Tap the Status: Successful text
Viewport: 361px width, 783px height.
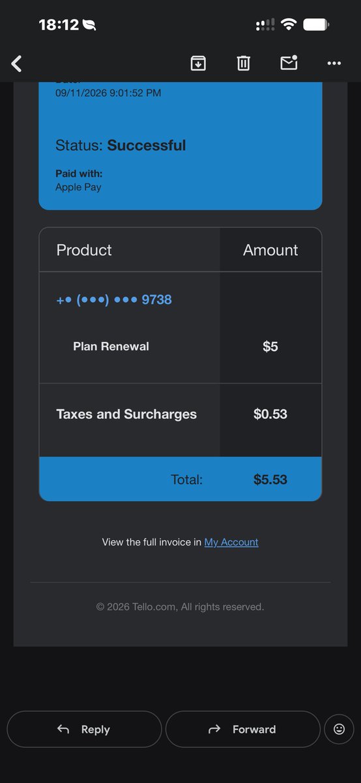[x=121, y=146]
